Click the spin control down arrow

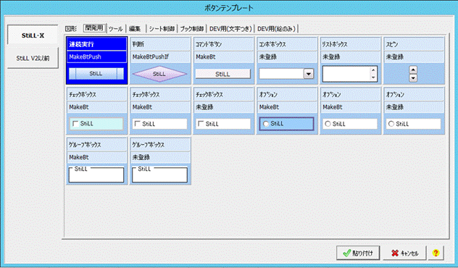tap(413, 78)
